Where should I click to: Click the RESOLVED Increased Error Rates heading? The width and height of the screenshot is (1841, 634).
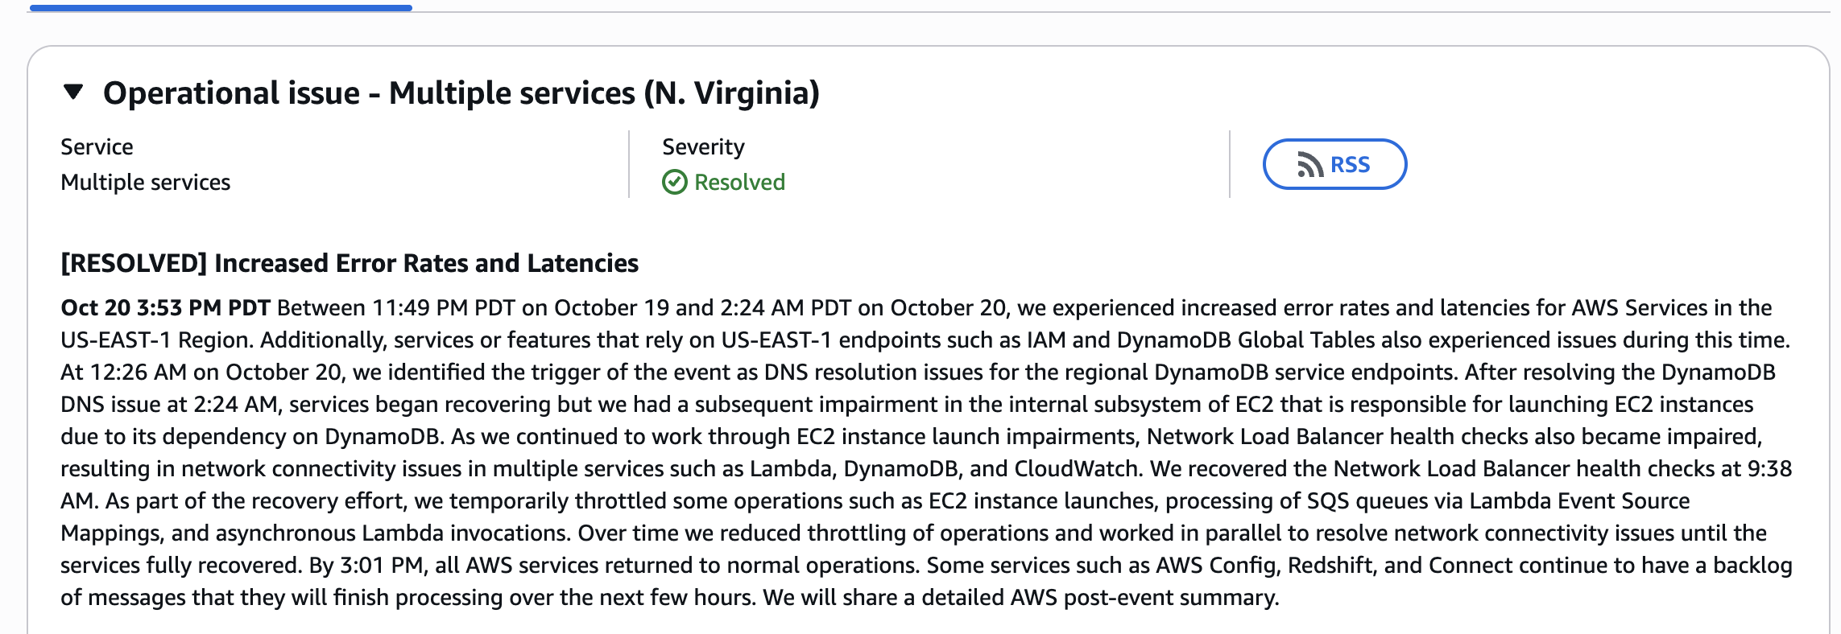349,263
